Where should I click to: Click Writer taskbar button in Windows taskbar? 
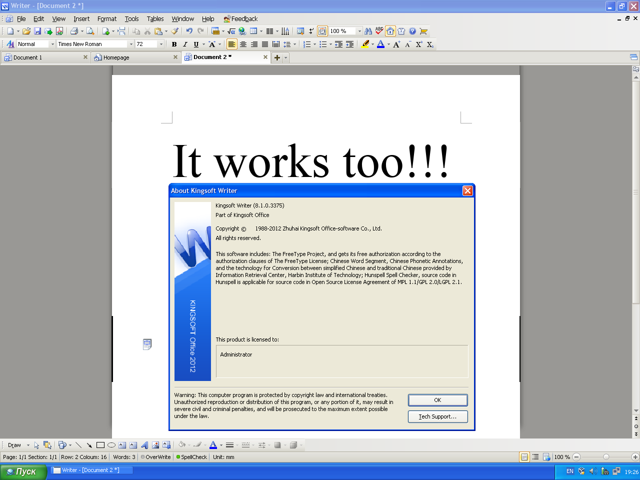[92, 470]
